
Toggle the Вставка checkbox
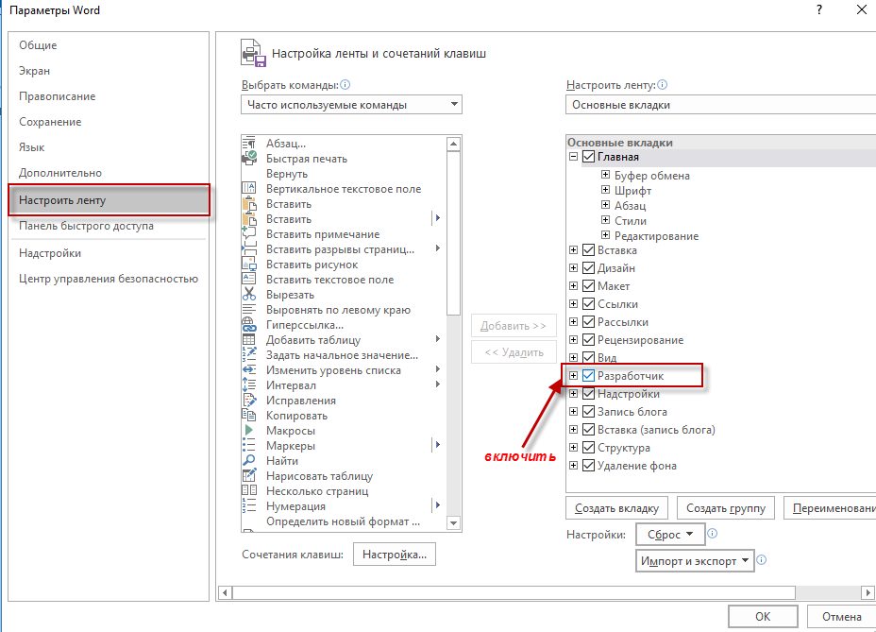point(588,250)
